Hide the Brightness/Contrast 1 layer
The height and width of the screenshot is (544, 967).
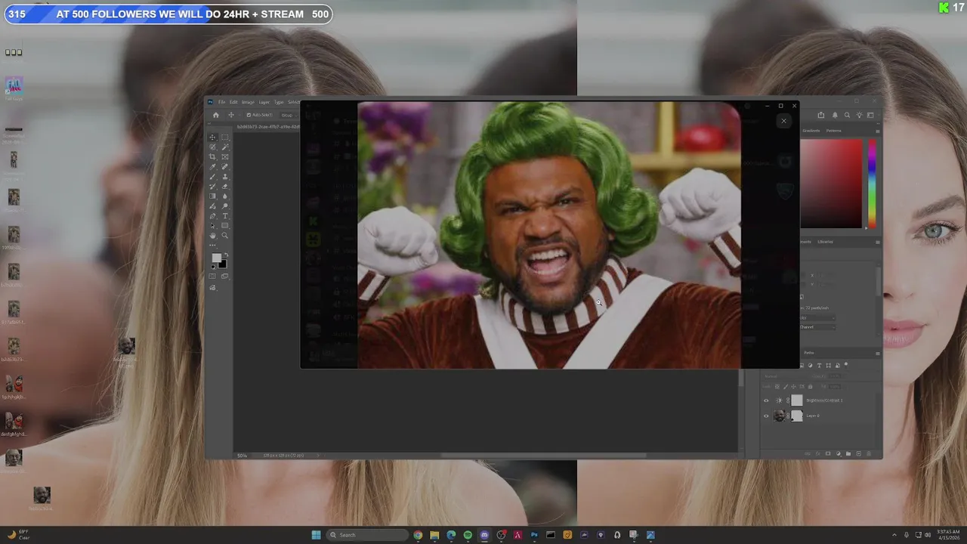tap(766, 400)
